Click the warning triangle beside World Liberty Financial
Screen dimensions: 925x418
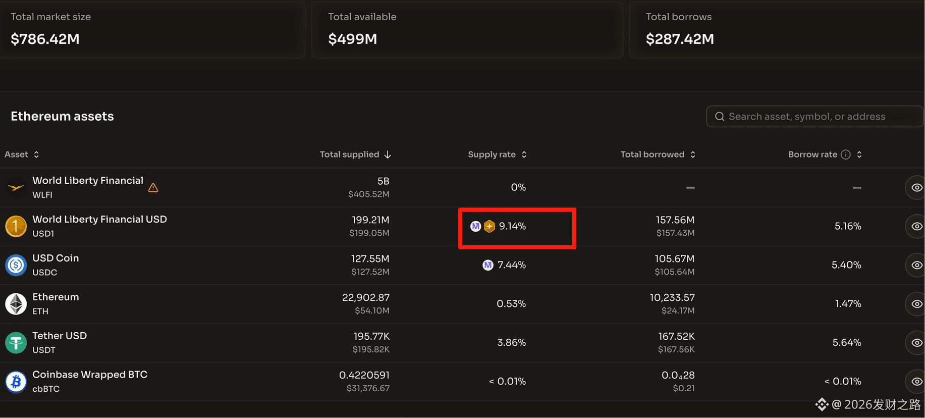coord(153,188)
